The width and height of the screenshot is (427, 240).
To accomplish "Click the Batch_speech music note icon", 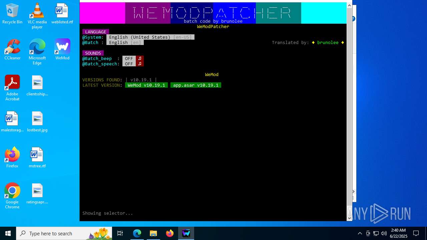I will pyautogui.click(x=140, y=64).
